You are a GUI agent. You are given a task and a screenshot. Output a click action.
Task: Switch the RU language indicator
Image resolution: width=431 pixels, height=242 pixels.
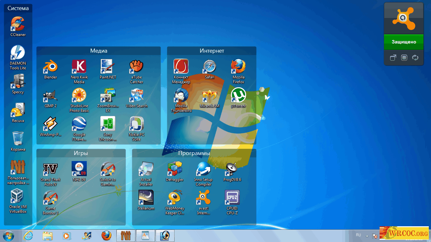pyautogui.click(x=358, y=235)
